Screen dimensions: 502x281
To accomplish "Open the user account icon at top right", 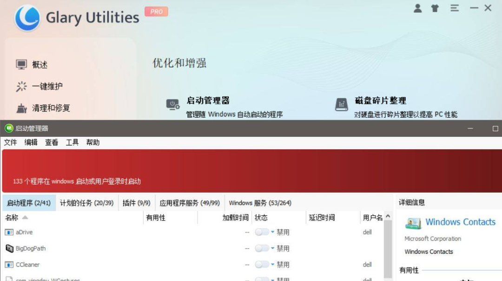I will (417, 8).
